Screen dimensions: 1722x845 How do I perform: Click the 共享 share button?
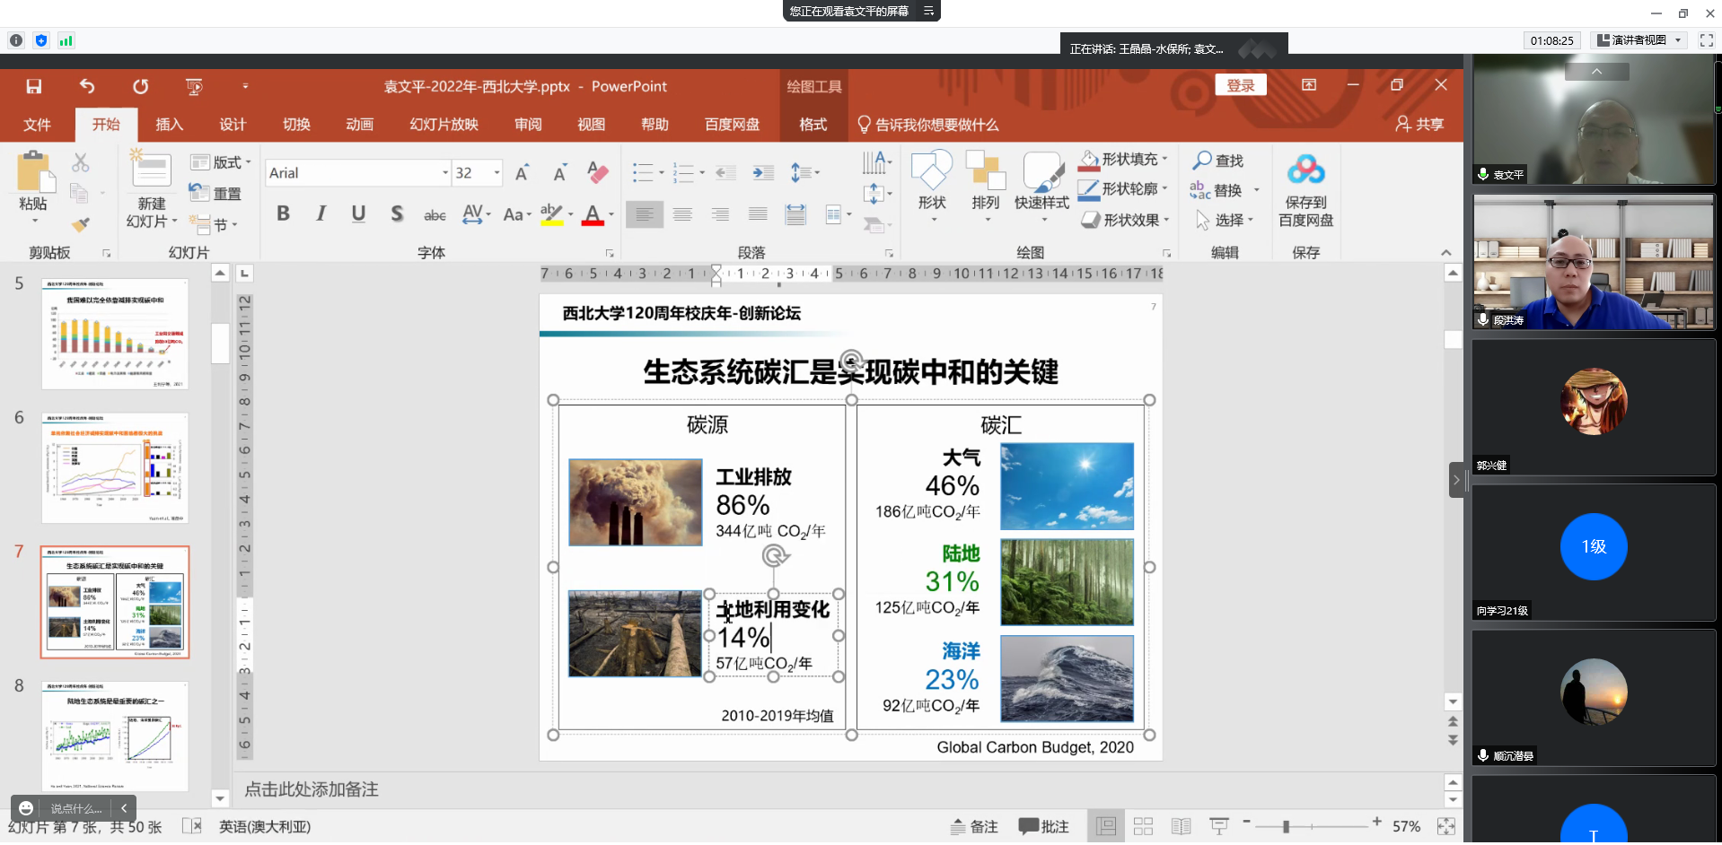1419,125
